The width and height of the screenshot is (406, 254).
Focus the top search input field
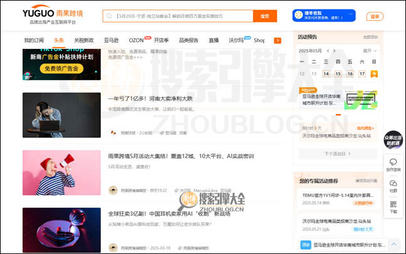(178, 16)
